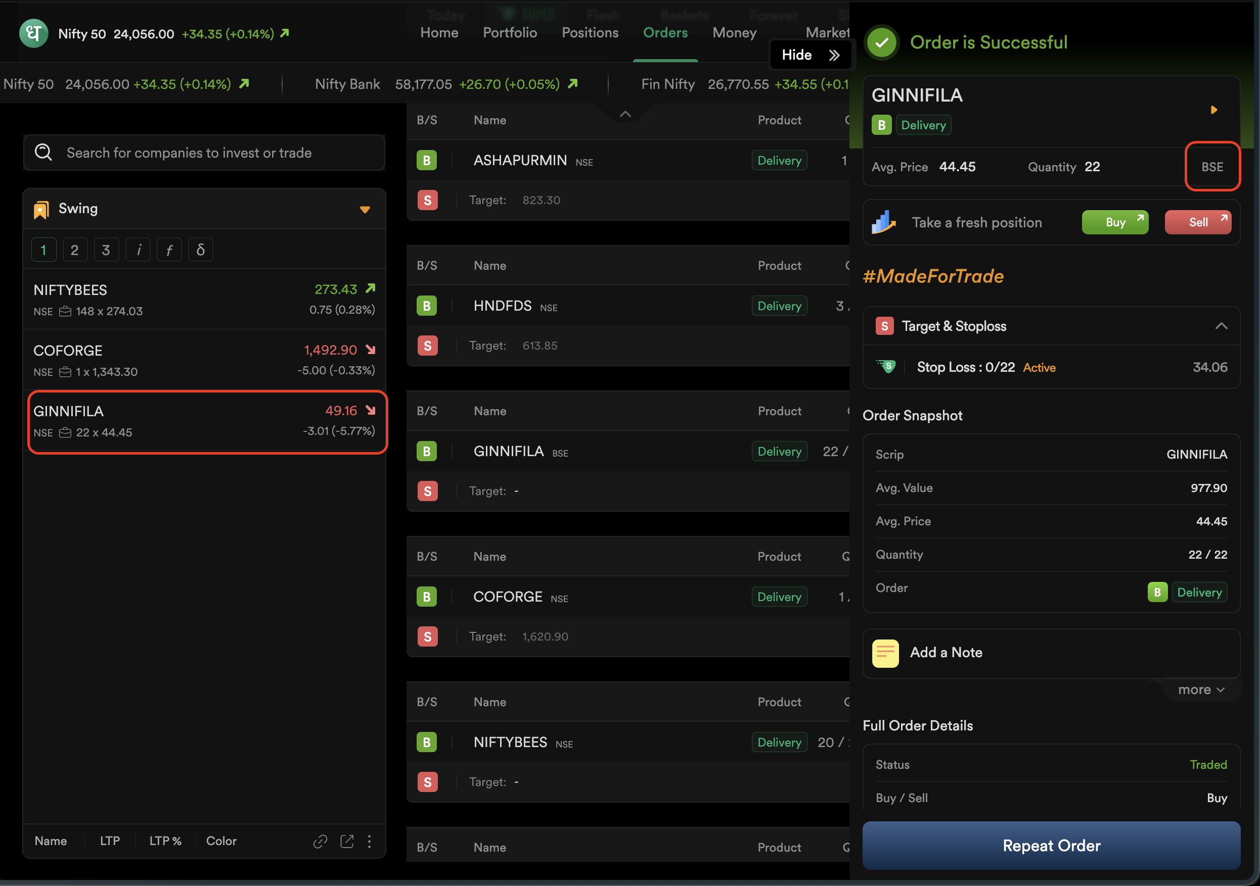Open the Money tab

click(734, 33)
